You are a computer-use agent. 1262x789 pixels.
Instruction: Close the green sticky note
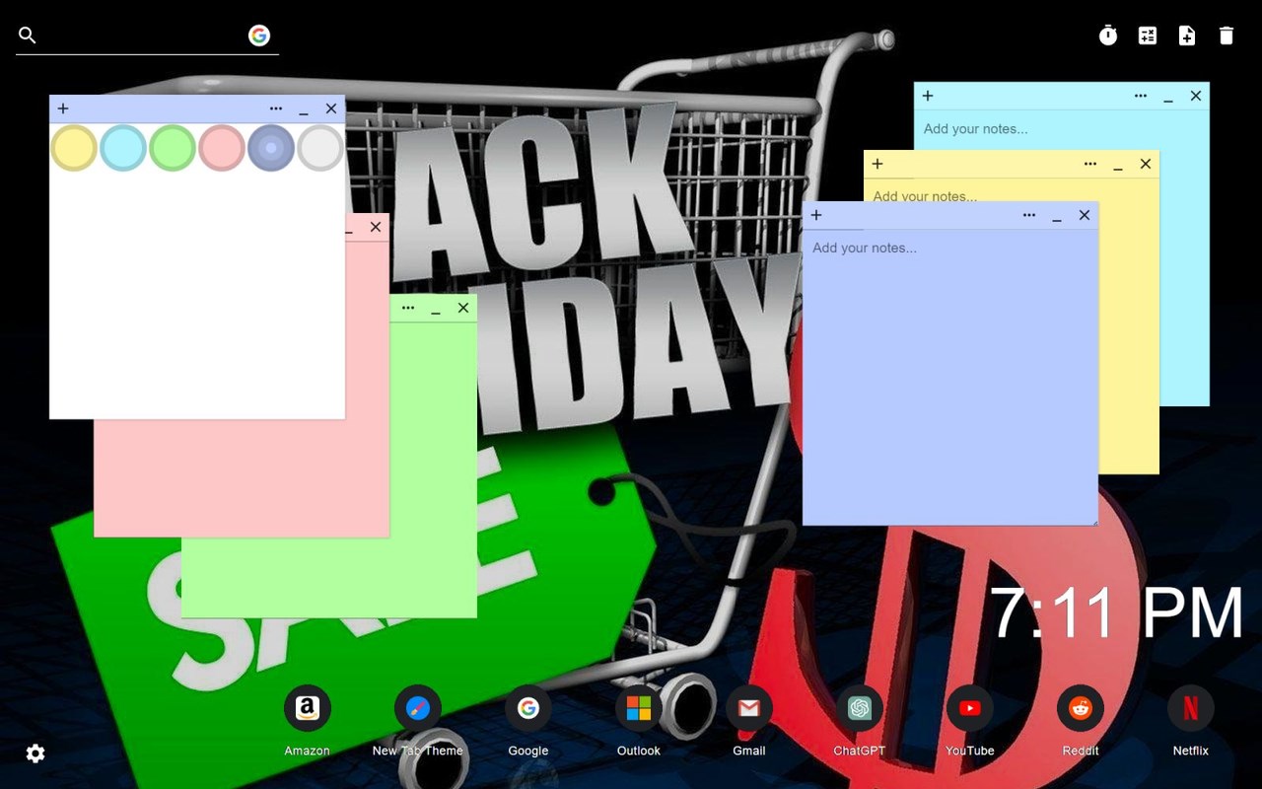(463, 308)
